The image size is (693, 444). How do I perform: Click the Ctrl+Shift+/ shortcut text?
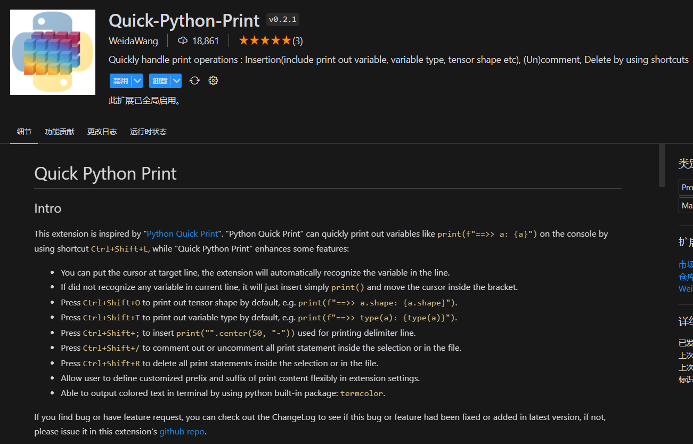[111, 348]
